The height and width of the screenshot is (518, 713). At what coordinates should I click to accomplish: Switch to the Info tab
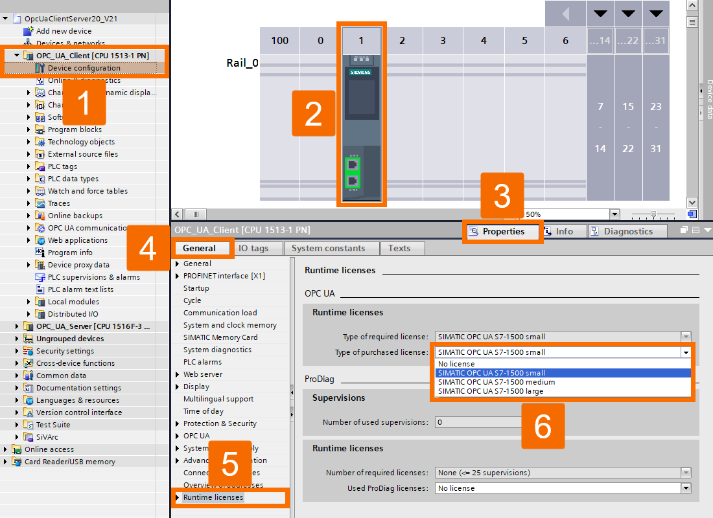pos(564,231)
